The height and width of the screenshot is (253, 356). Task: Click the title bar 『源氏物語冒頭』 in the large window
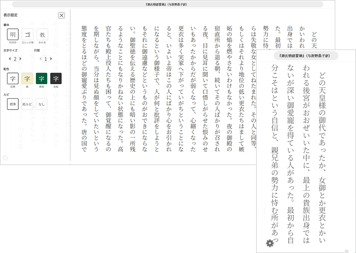pyautogui.click(x=168, y=4)
